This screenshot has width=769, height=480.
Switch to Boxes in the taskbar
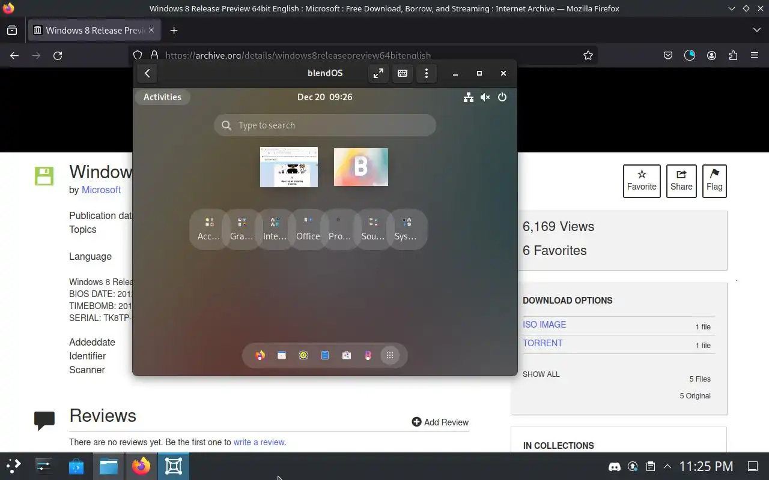pyautogui.click(x=174, y=466)
